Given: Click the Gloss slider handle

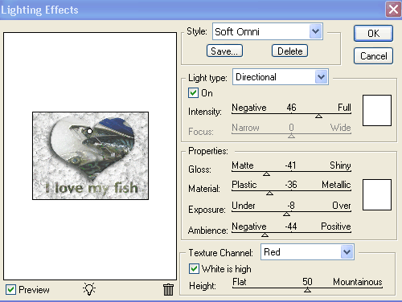Looking at the screenshot, I should [x=266, y=174].
